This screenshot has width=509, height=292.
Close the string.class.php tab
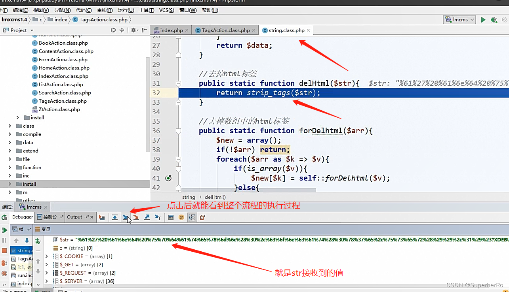(309, 30)
